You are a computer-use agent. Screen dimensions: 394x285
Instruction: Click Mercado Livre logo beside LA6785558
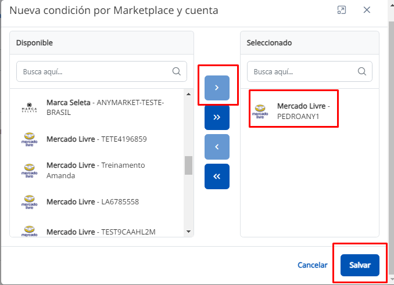click(x=30, y=202)
